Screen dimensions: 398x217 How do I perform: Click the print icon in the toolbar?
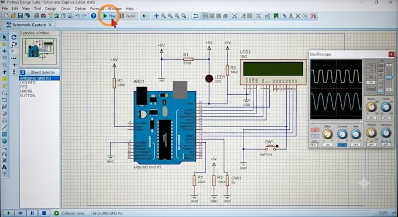[36, 16]
